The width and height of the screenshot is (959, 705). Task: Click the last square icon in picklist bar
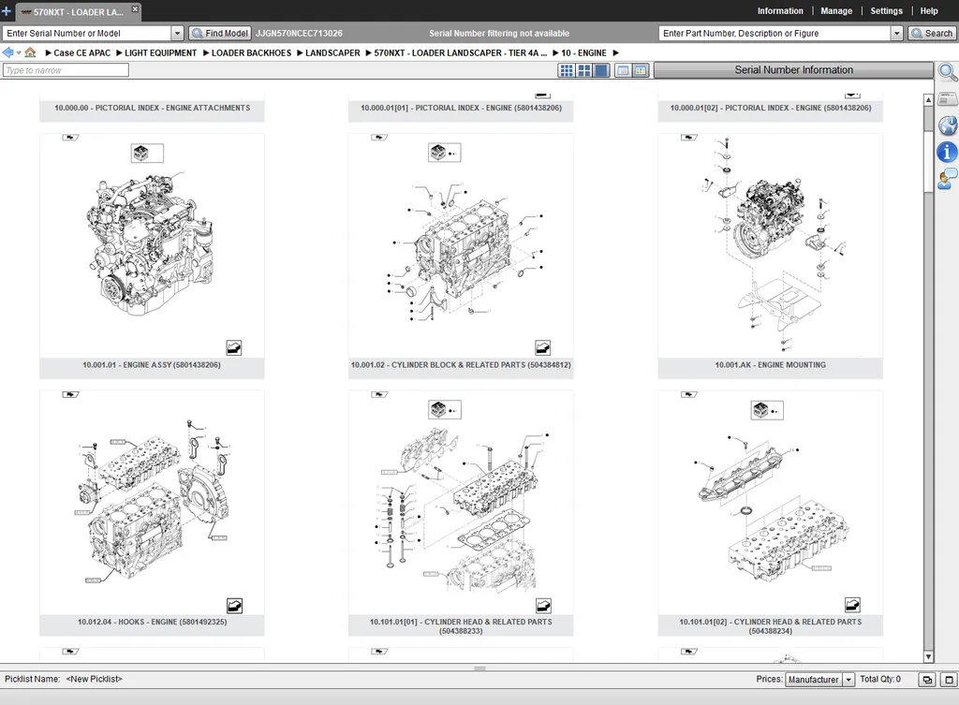pos(949,680)
